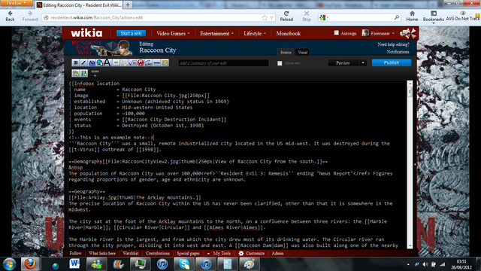Show hidden system tray icons
The width and height of the screenshot is (481, 271).
[x=408, y=264]
